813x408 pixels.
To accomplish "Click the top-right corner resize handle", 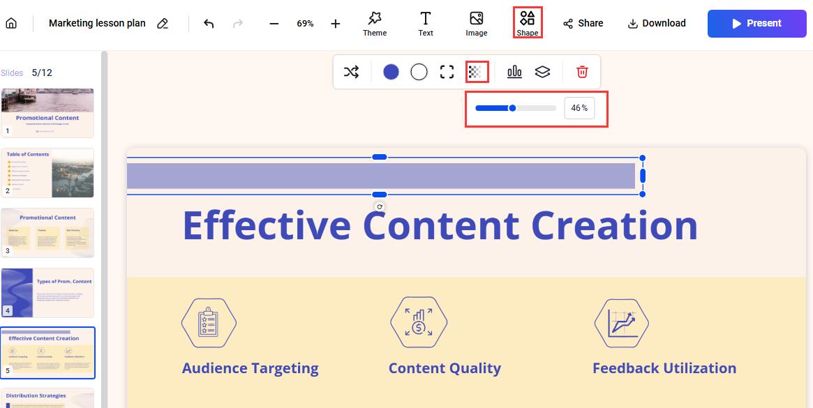I will tap(643, 158).
